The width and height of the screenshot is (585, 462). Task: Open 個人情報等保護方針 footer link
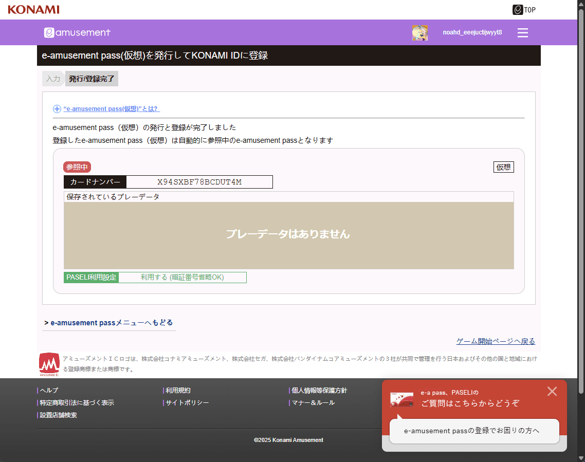[x=319, y=391]
